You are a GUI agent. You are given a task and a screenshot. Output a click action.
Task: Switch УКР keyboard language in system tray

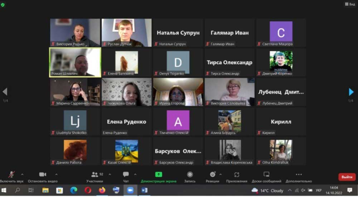pos(318,190)
